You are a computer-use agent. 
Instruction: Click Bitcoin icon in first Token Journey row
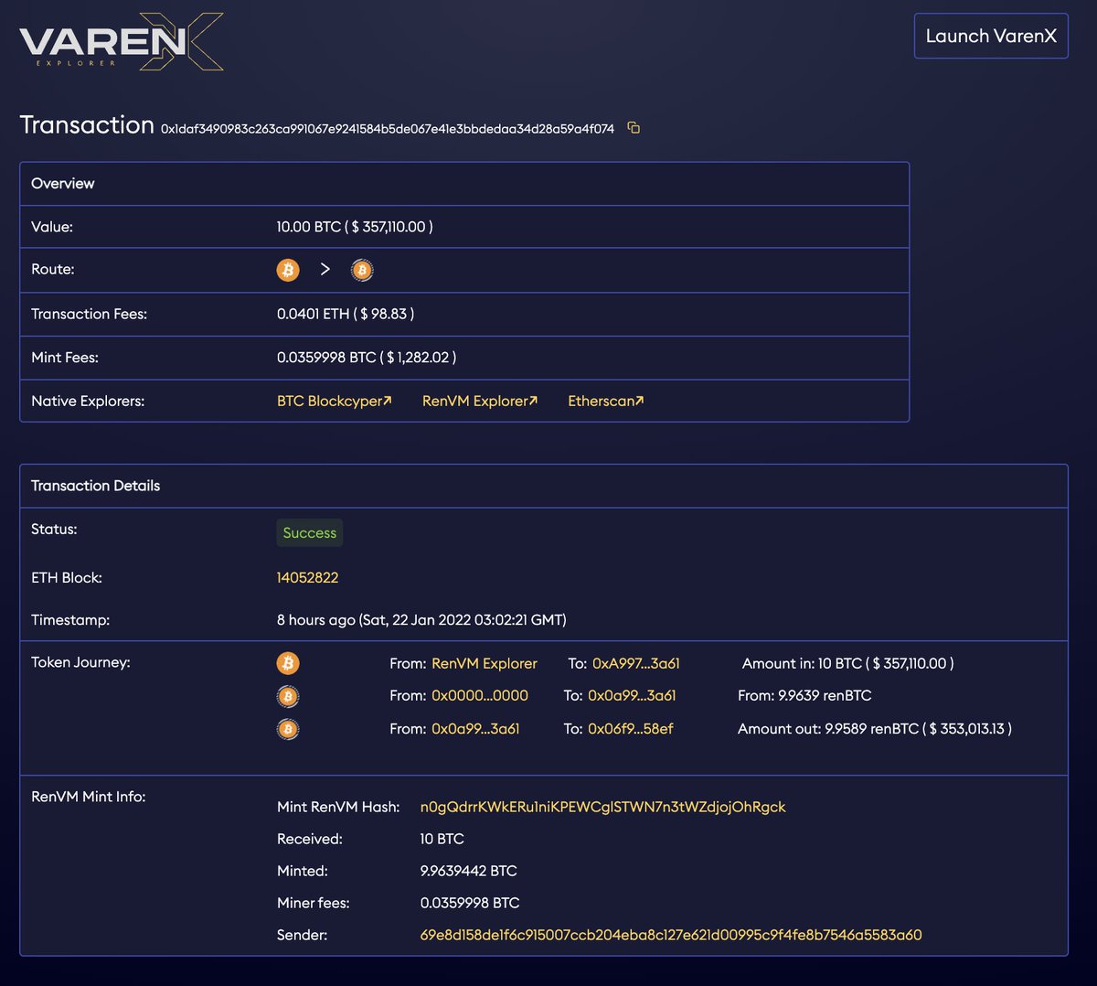(x=288, y=663)
